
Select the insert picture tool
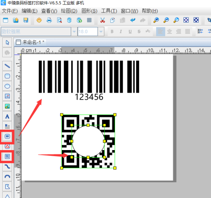(7, 96)
